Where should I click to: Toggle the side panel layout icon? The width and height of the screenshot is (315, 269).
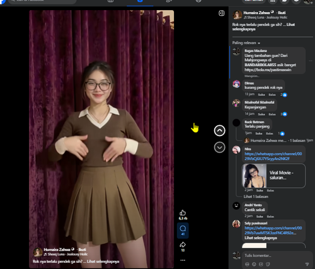[x=221, y=13]
